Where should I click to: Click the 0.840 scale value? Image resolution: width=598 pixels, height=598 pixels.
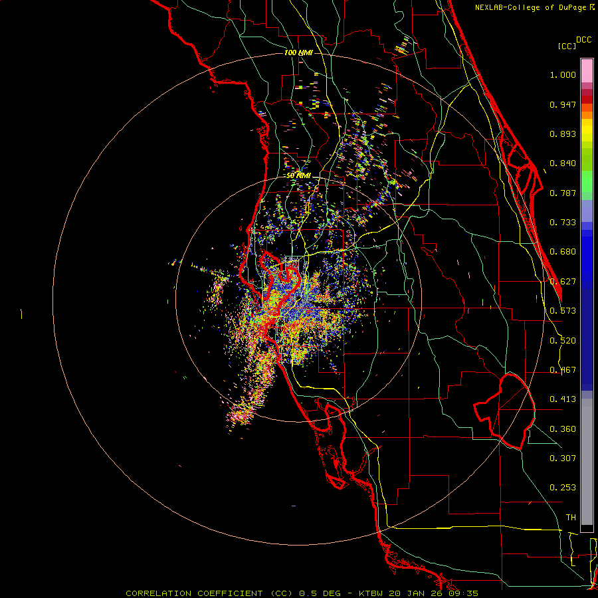coord(563,163)
